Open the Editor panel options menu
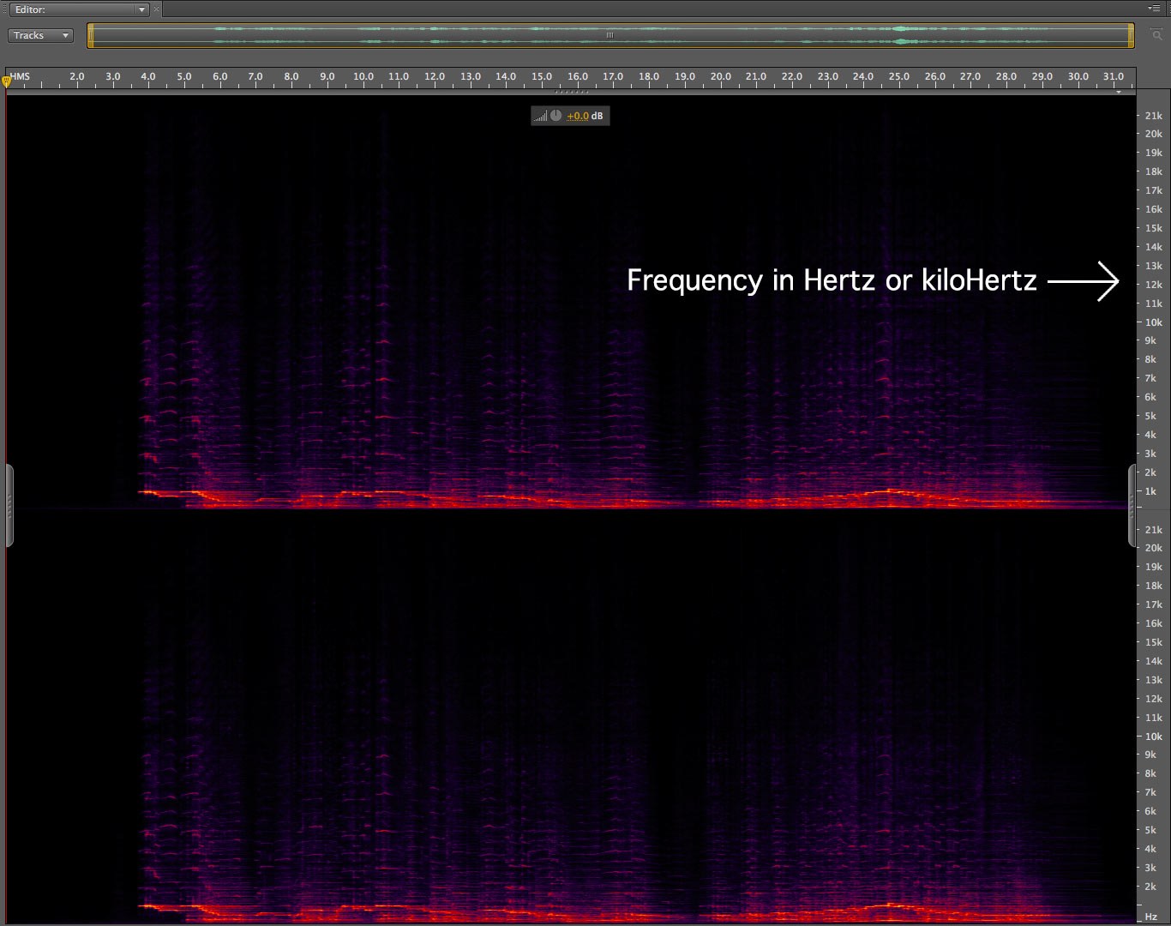This screenshot has width=1171, height=926. point(1155,8)
